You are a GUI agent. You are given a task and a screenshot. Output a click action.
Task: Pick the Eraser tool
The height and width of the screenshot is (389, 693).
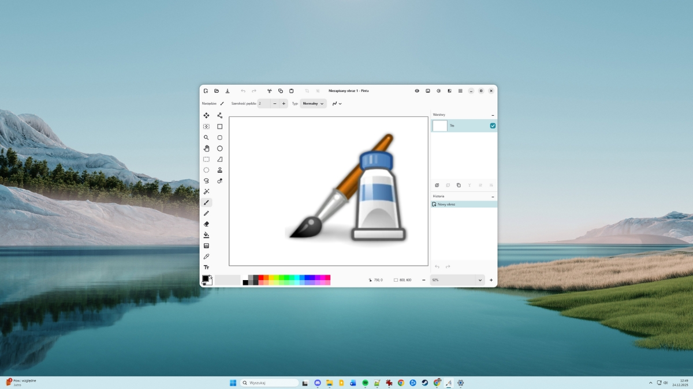point(206,224)
